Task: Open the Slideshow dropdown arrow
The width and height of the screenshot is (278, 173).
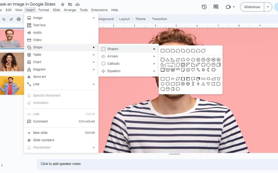Action: [268, 7]
